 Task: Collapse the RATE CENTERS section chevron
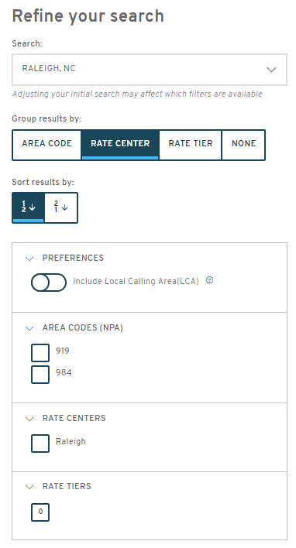[x=29, y=419]
